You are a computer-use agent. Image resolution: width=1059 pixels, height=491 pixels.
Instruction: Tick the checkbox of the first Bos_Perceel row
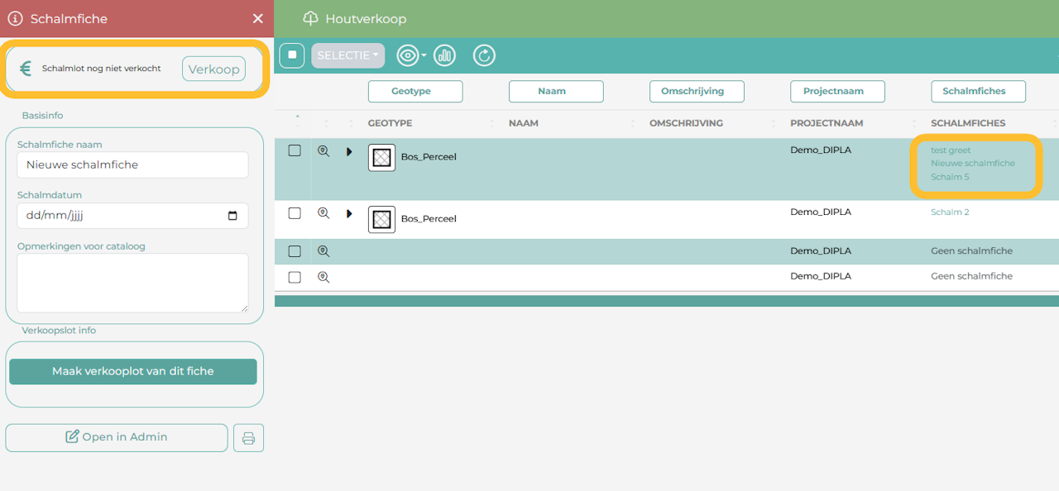pos(295,150)
